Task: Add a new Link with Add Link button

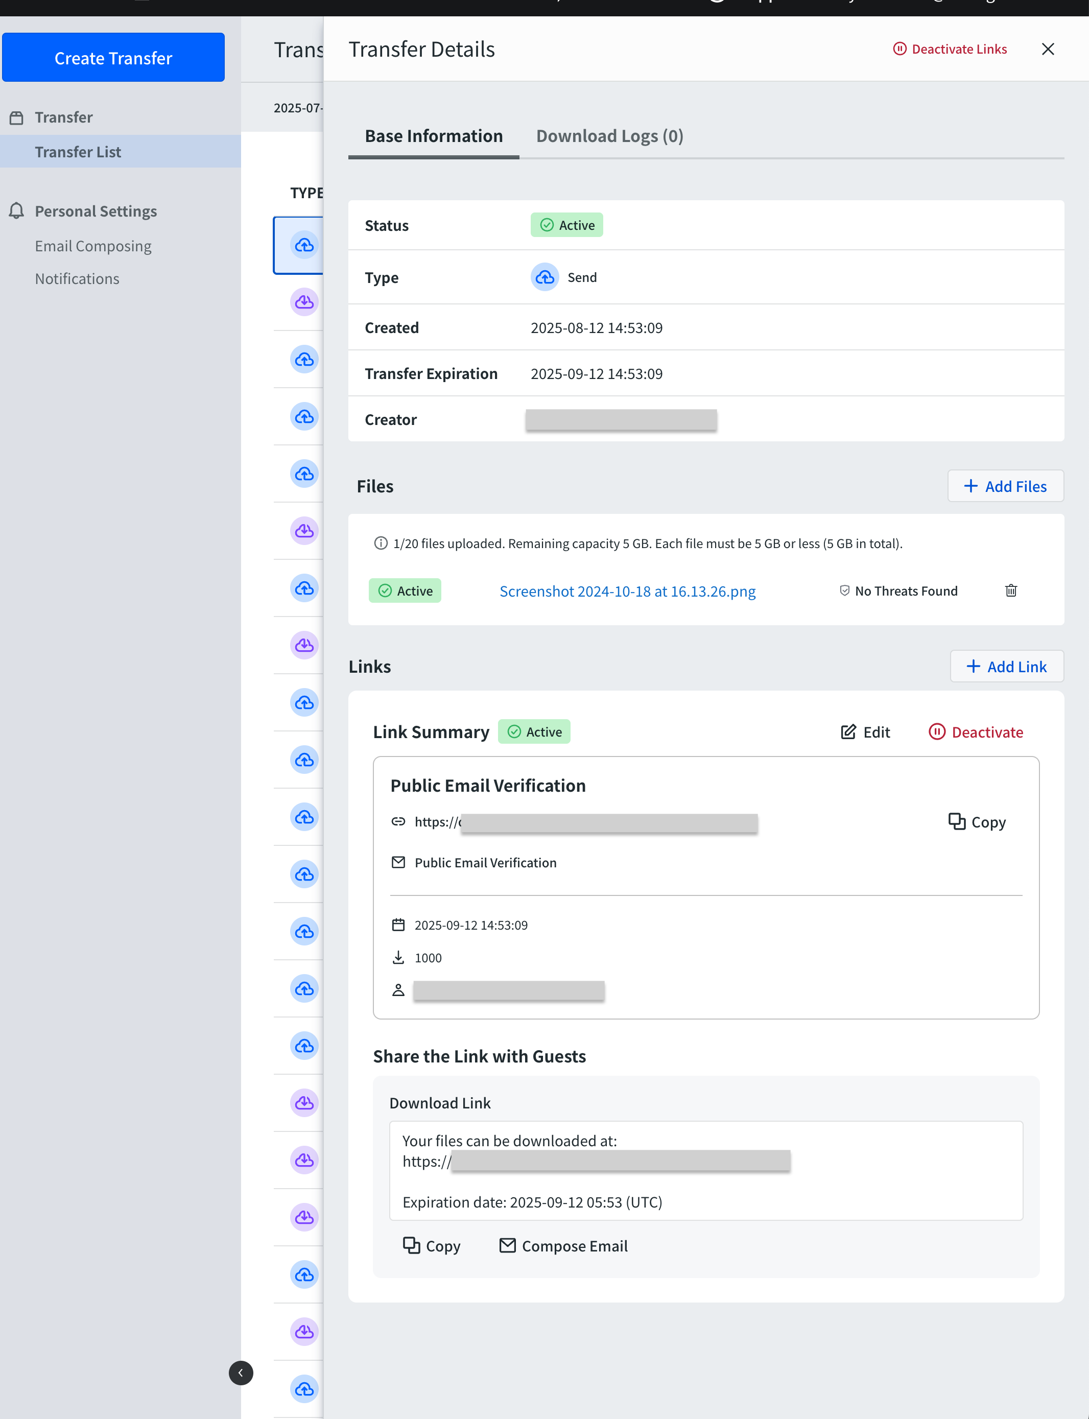Action: (x=1006, y=666)
